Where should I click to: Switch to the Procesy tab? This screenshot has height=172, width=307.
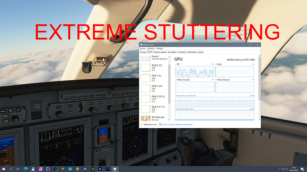click(143, 52)
